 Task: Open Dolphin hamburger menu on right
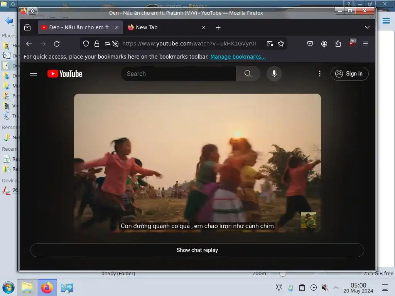[x=386, y=21]
